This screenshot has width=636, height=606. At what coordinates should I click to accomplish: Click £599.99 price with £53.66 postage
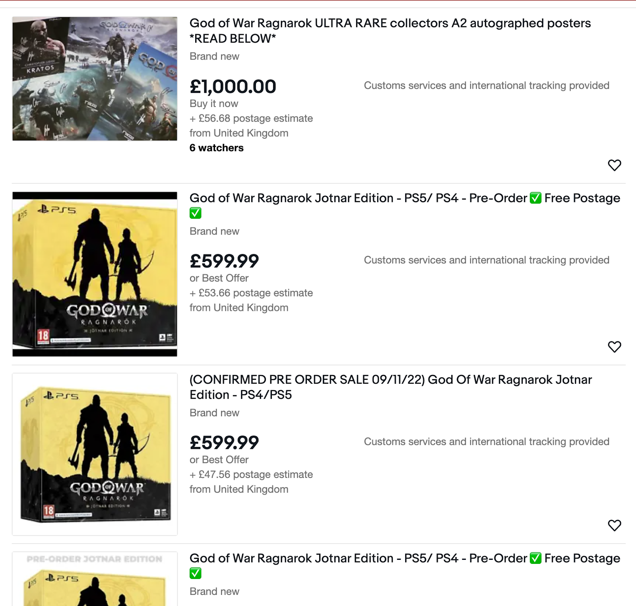[x=224, y=261]
